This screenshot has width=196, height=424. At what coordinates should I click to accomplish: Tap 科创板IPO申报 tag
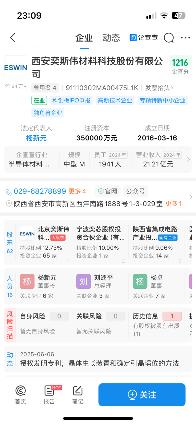[71, 100]
